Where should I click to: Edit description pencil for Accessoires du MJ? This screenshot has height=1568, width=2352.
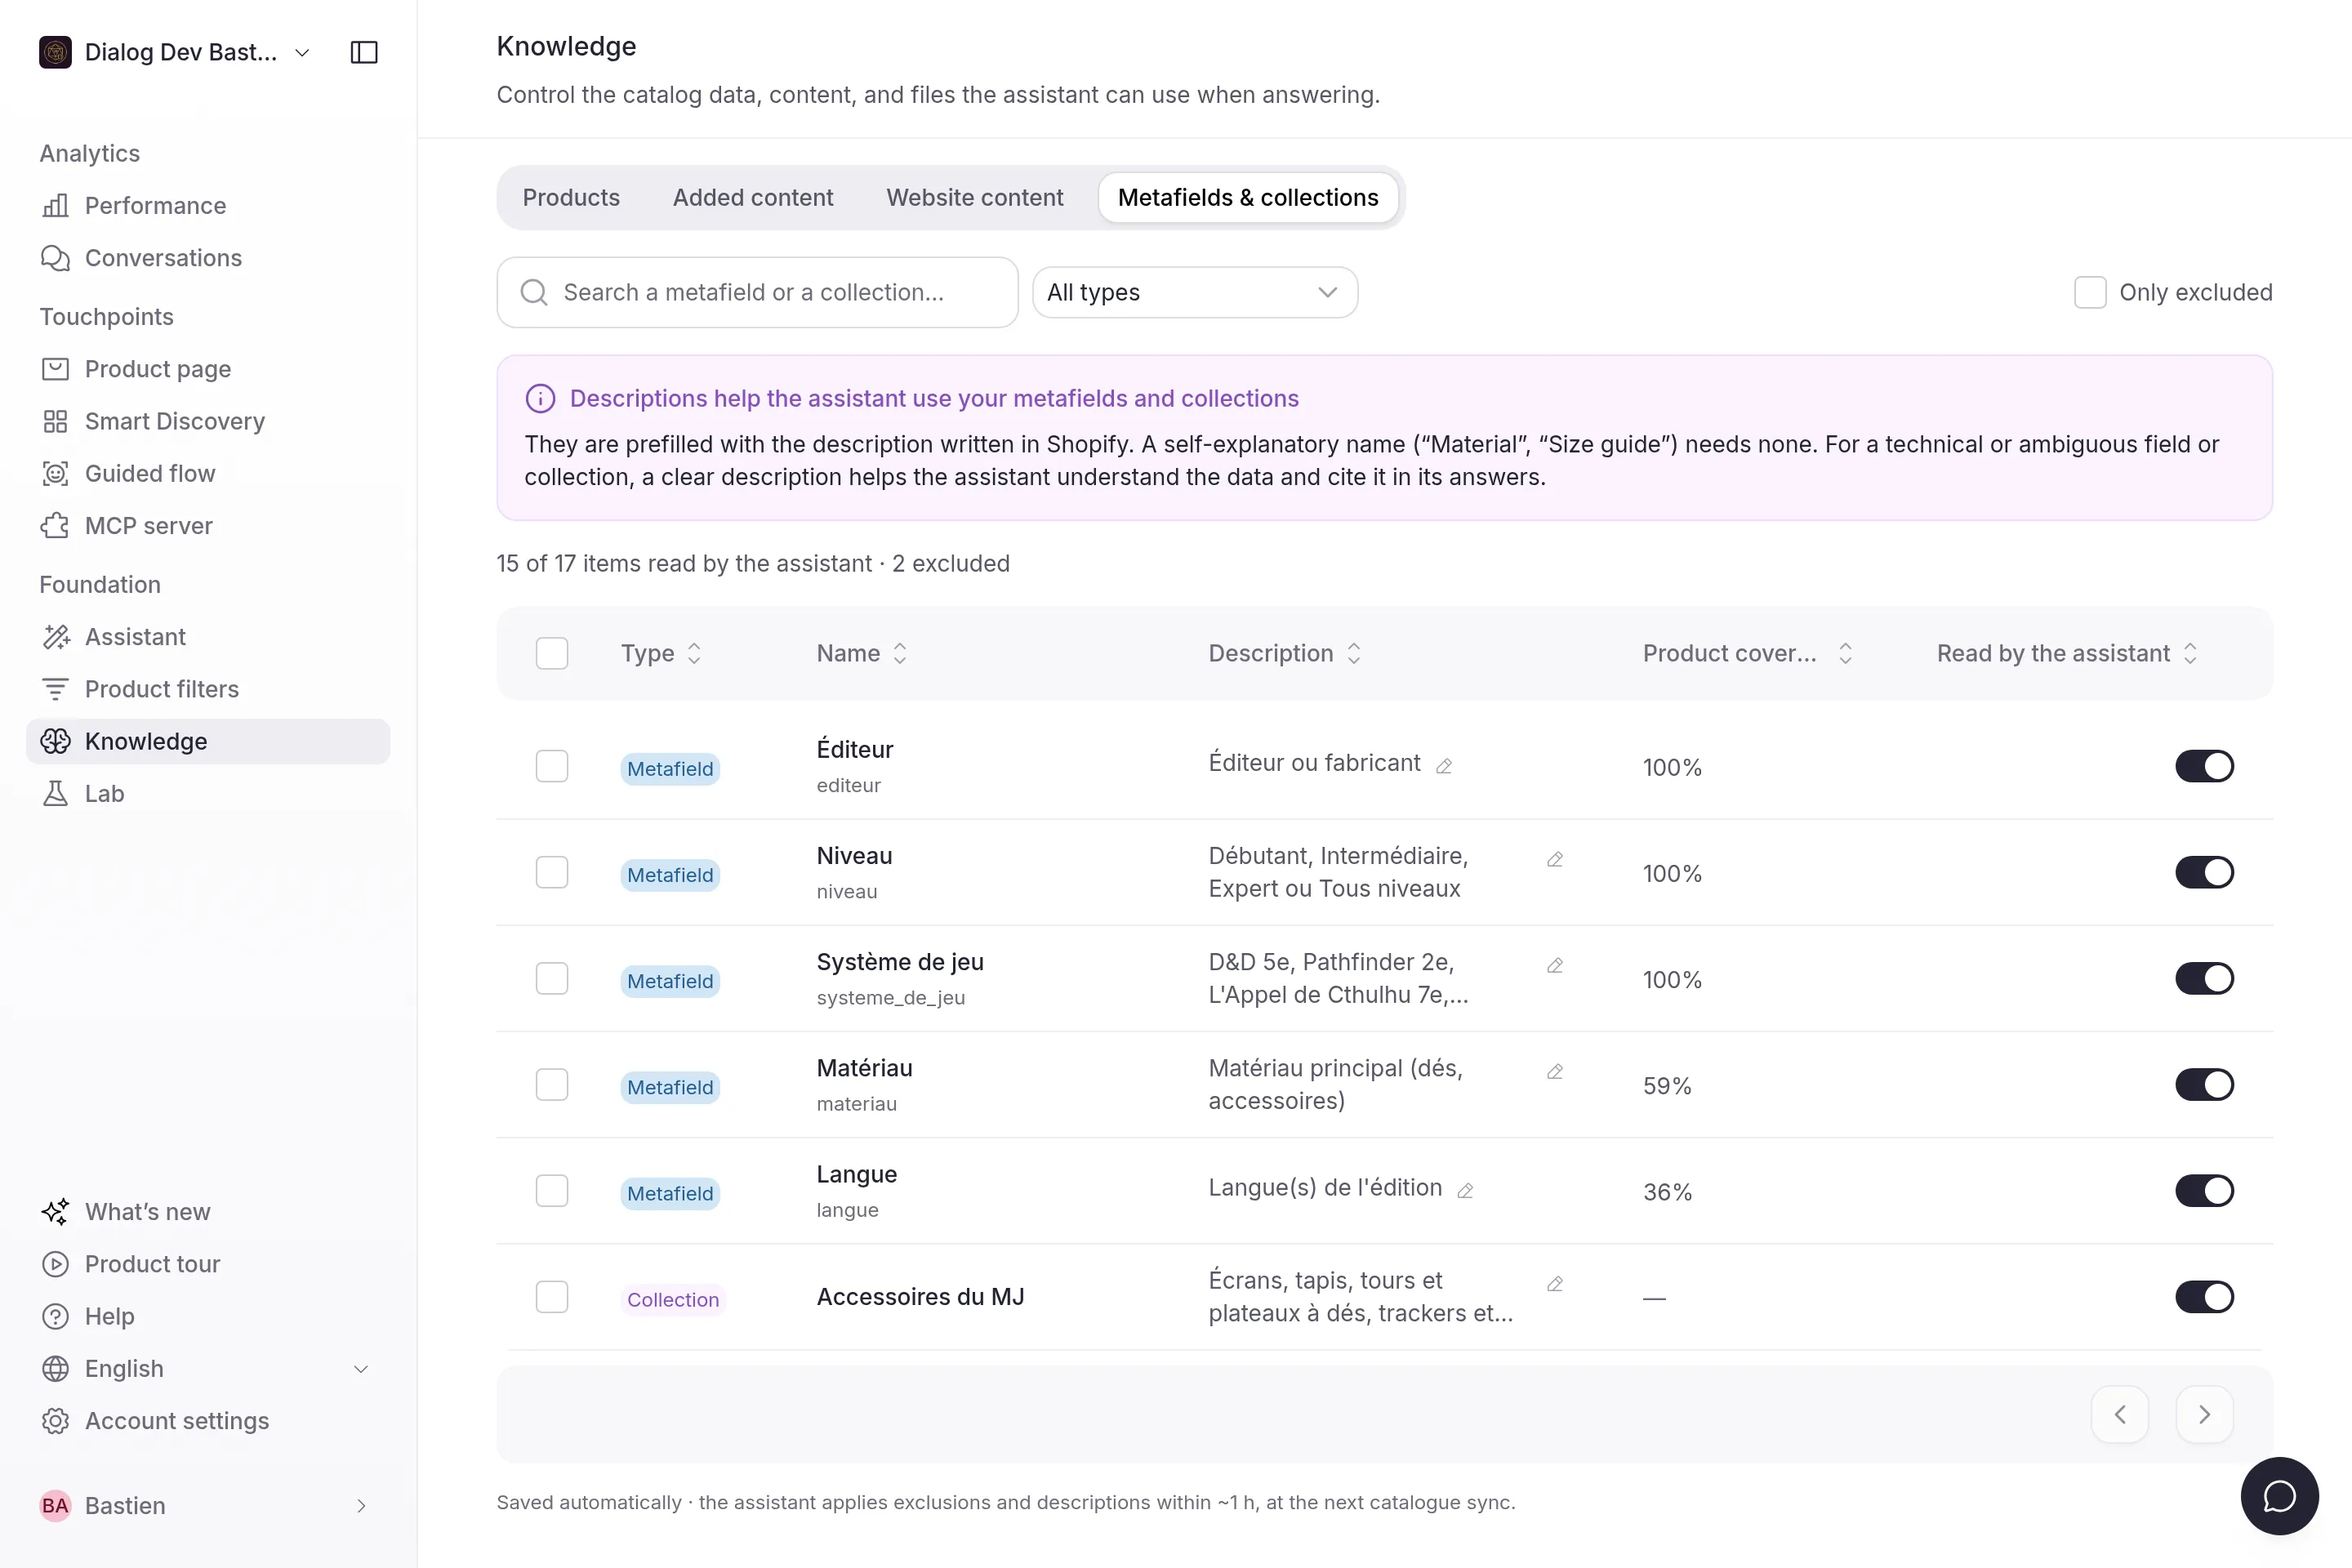click(1555, 1284)
